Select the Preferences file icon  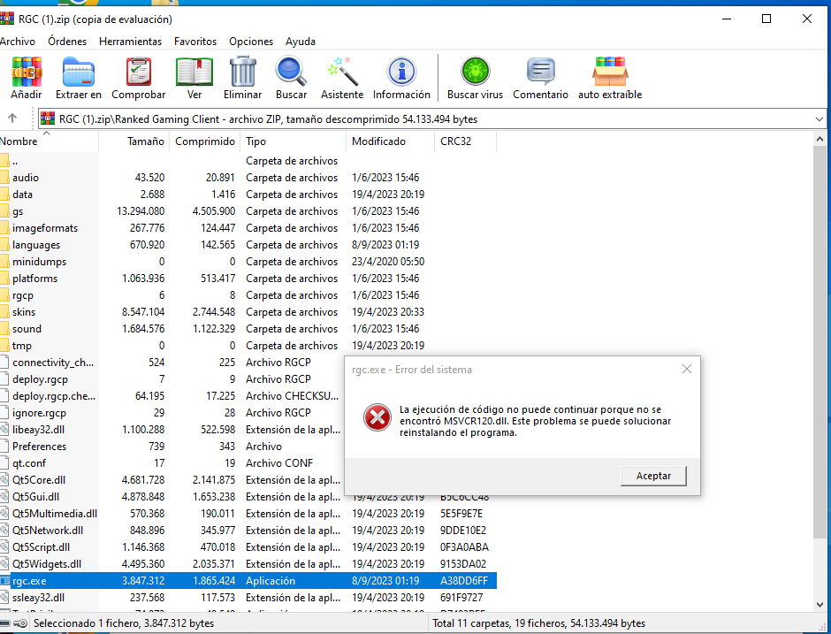click(4, 447)
